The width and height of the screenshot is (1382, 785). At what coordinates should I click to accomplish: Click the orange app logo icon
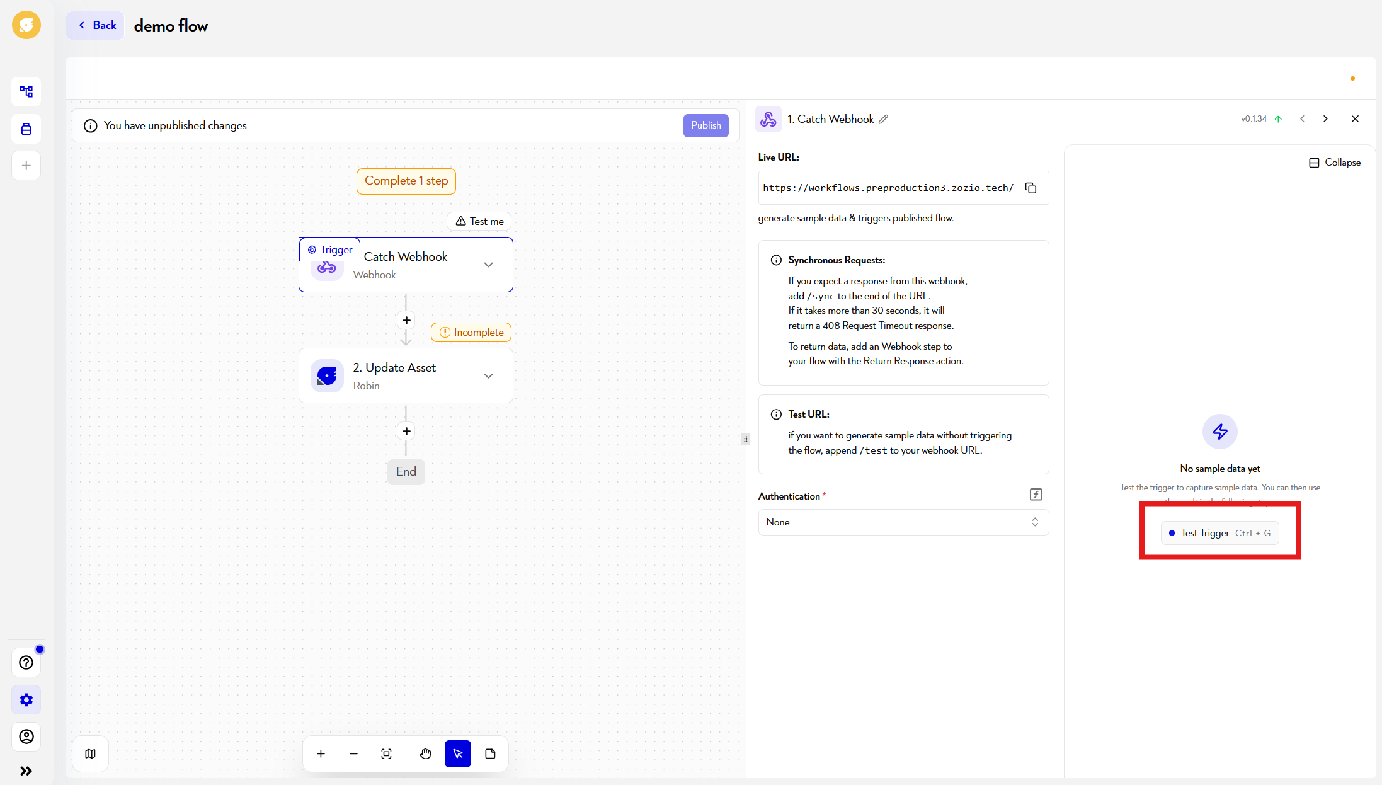click(26, 25)
